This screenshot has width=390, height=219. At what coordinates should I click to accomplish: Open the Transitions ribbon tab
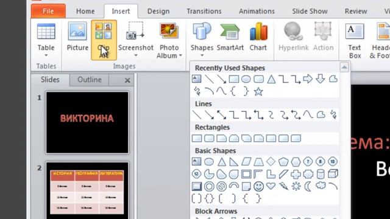(x=204, y=11)
